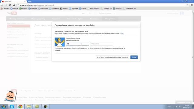The height and width of the screenshot is (109, 194).
Task: Select highlighted red sidebar settings item
Action: tap(18, 26)
